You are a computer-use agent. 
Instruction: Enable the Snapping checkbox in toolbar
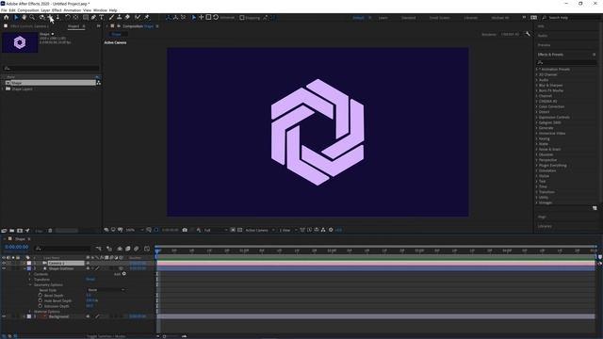click(242, 18)
